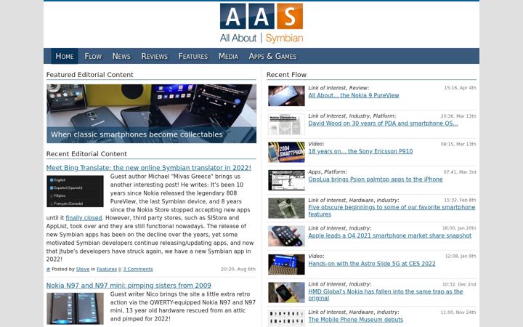Viewport: 523px width, 327px height.
Task: Open Meet Bing Translate article link
Action: (149, 168)
